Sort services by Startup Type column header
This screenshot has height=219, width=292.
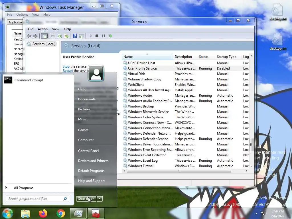pos(228,57)
